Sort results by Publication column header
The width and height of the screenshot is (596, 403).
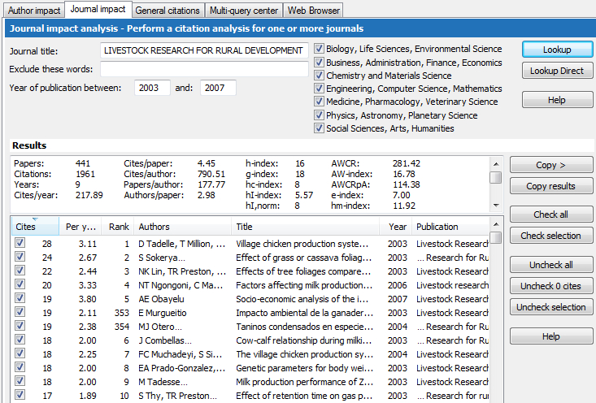(450, 227)
